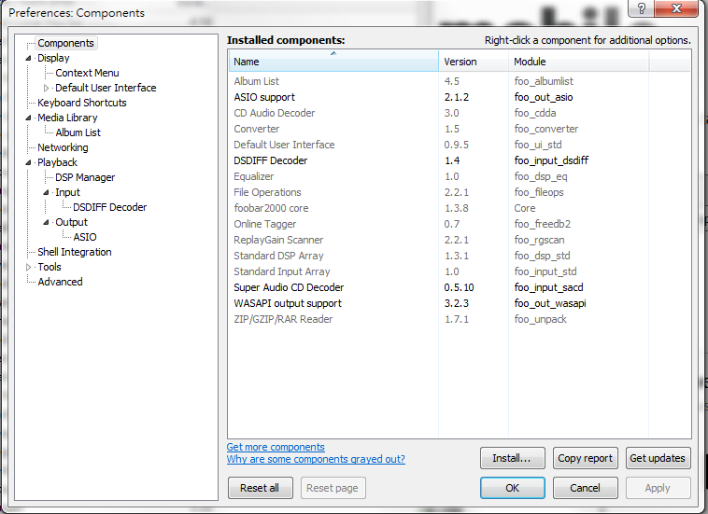Collapse the Media Library node
Image resolution: width=708 pixels, height=514 pixels.
coord(28,118)
